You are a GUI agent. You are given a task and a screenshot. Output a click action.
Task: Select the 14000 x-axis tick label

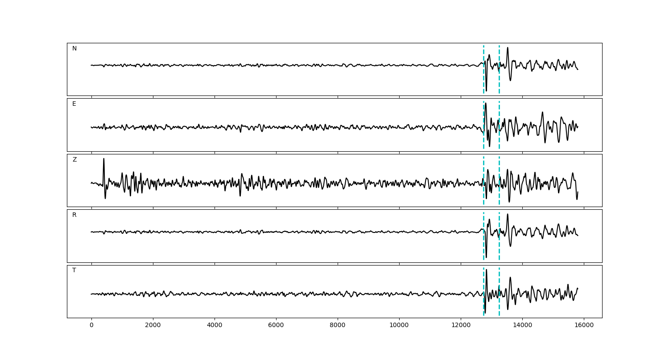[522, 326]
